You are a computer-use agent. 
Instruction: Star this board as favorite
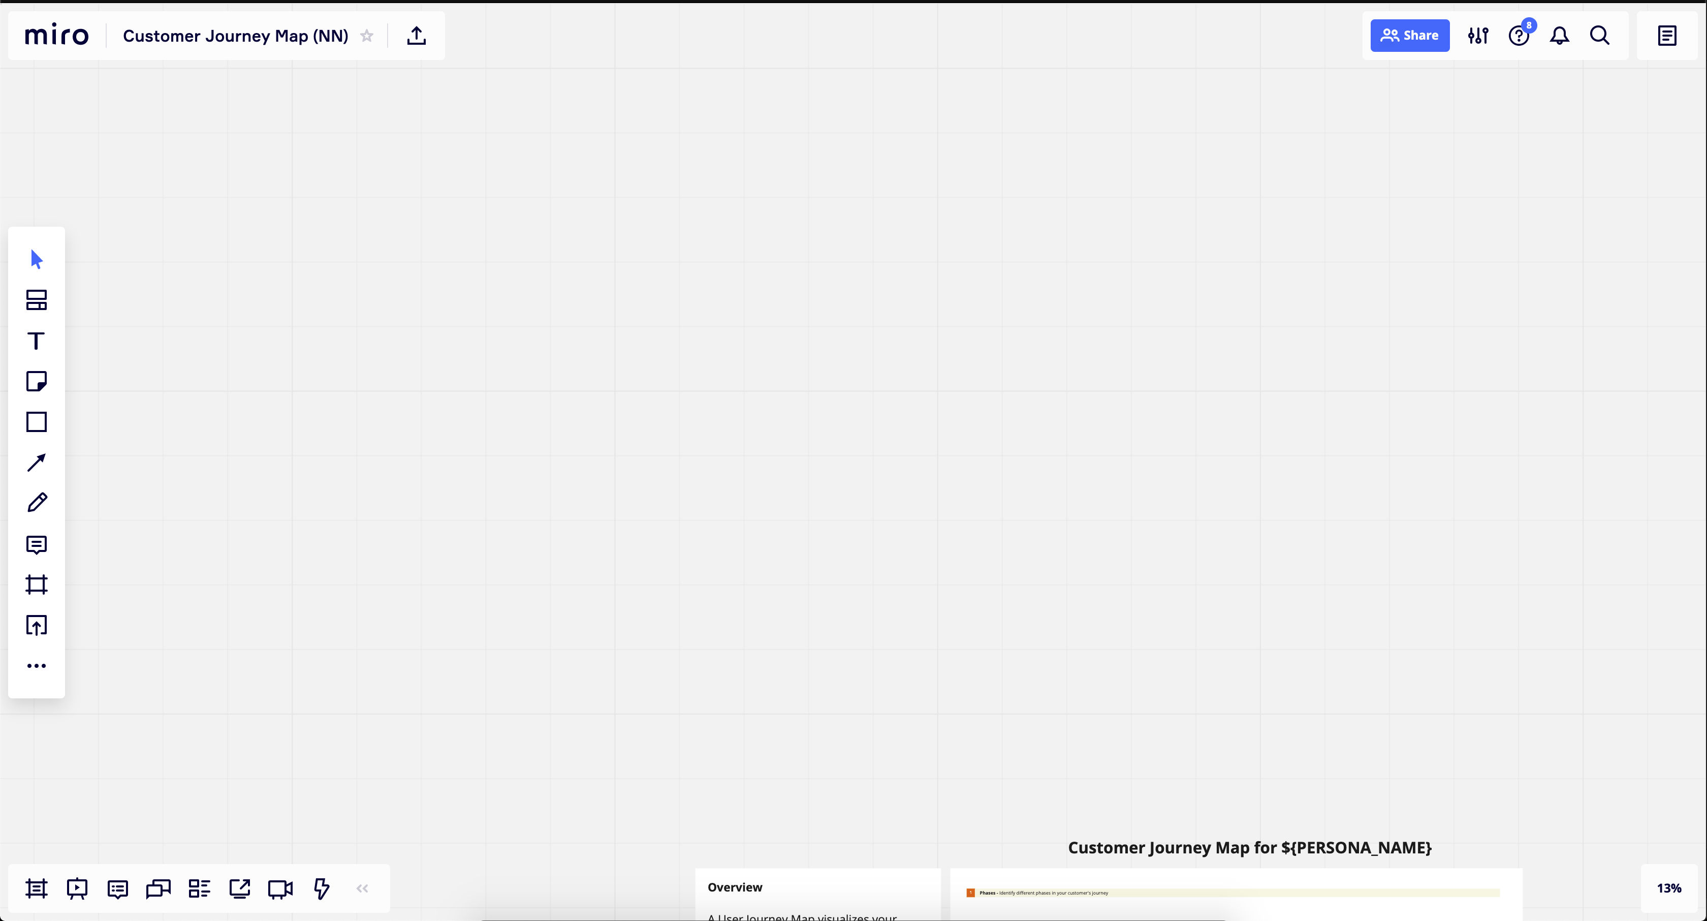pyautogui.click(x=366, y=36)
